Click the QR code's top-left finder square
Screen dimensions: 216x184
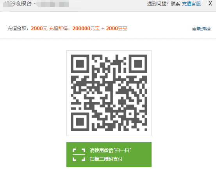80,64
